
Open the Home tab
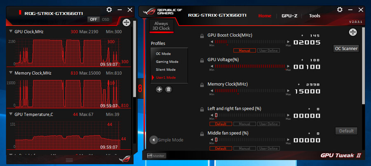click(x=265, y=16)
